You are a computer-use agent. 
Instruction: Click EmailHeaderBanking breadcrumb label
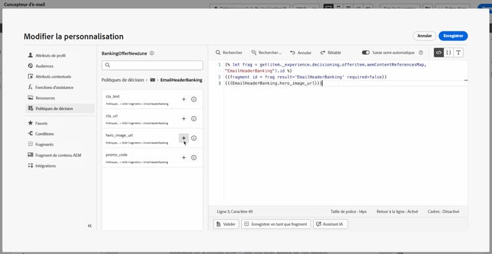[x=181, y=80]
